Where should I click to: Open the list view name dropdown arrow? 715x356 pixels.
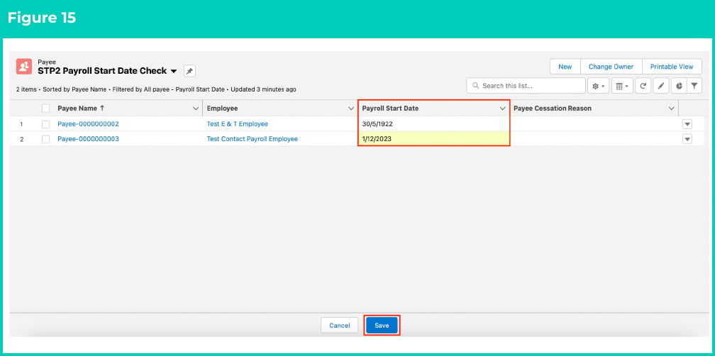tap(173, 72)
